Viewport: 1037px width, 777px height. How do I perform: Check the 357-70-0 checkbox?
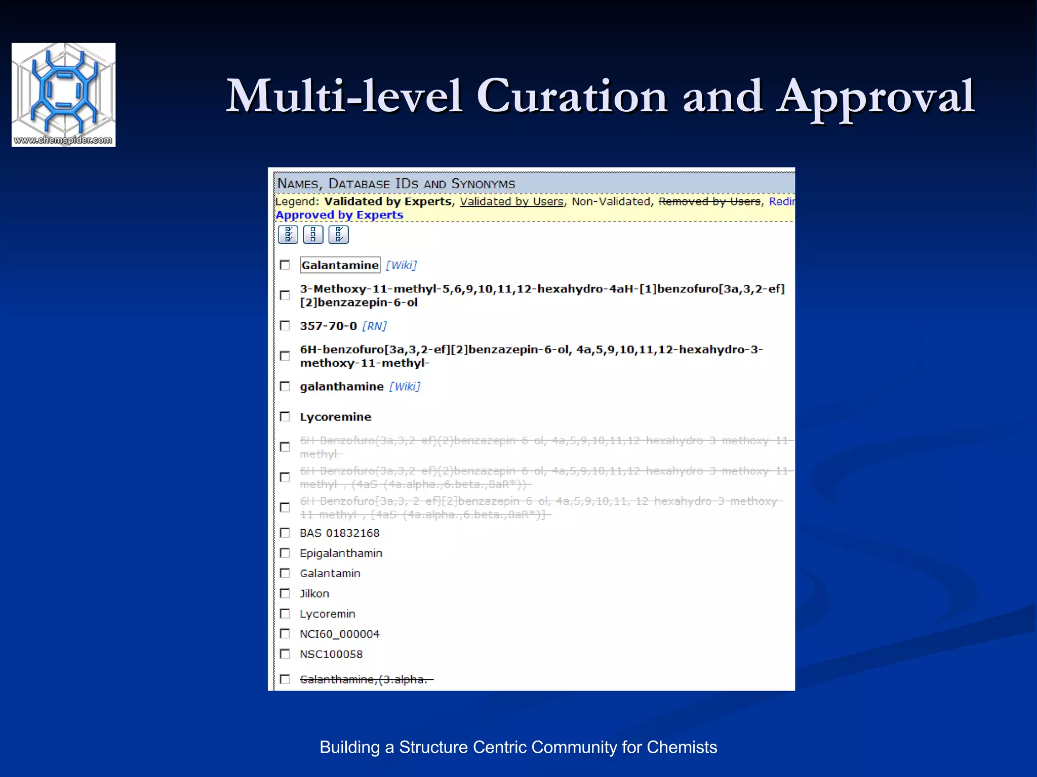coord(285,326)
